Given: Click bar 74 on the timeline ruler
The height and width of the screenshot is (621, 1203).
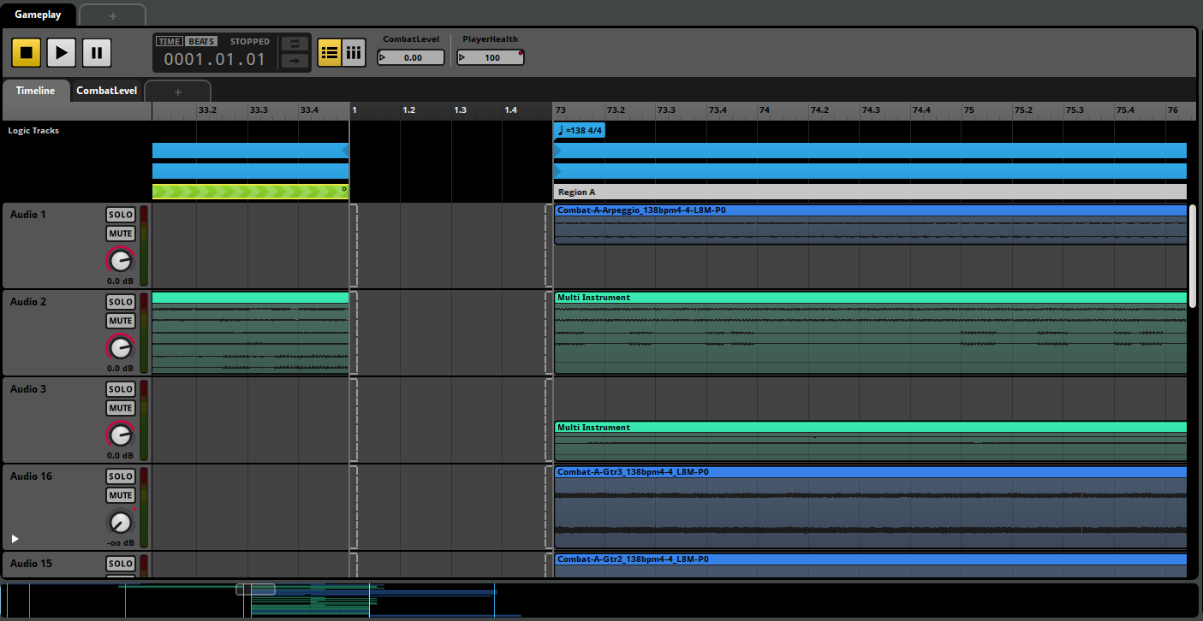Looking at the screenshot, I should (x=764, y=110).
